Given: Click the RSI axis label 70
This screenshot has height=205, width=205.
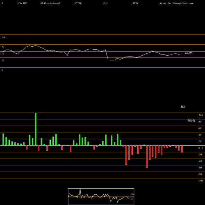Looking at the screenshot, I should [3, 47].
